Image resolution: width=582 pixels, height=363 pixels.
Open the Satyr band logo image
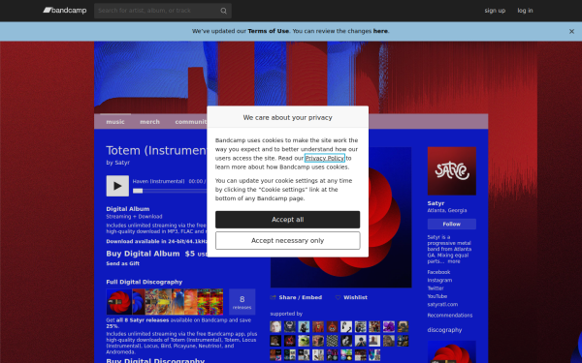click(x=452, y=171)
